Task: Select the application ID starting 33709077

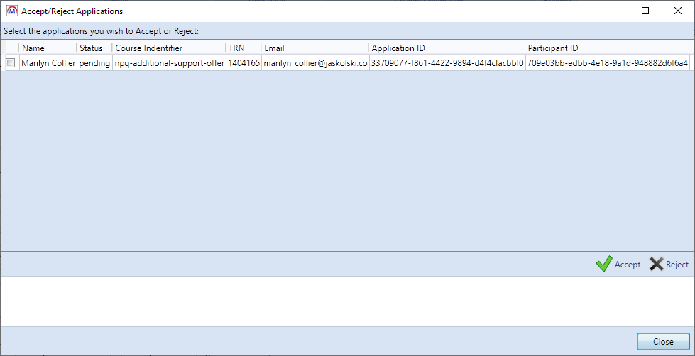Action: click(x=447, y=63)
